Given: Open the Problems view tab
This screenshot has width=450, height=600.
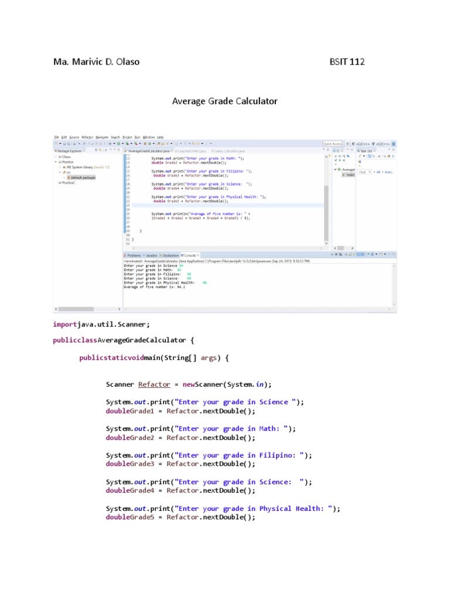Looking at the screenshot, I should pos(132,255).
